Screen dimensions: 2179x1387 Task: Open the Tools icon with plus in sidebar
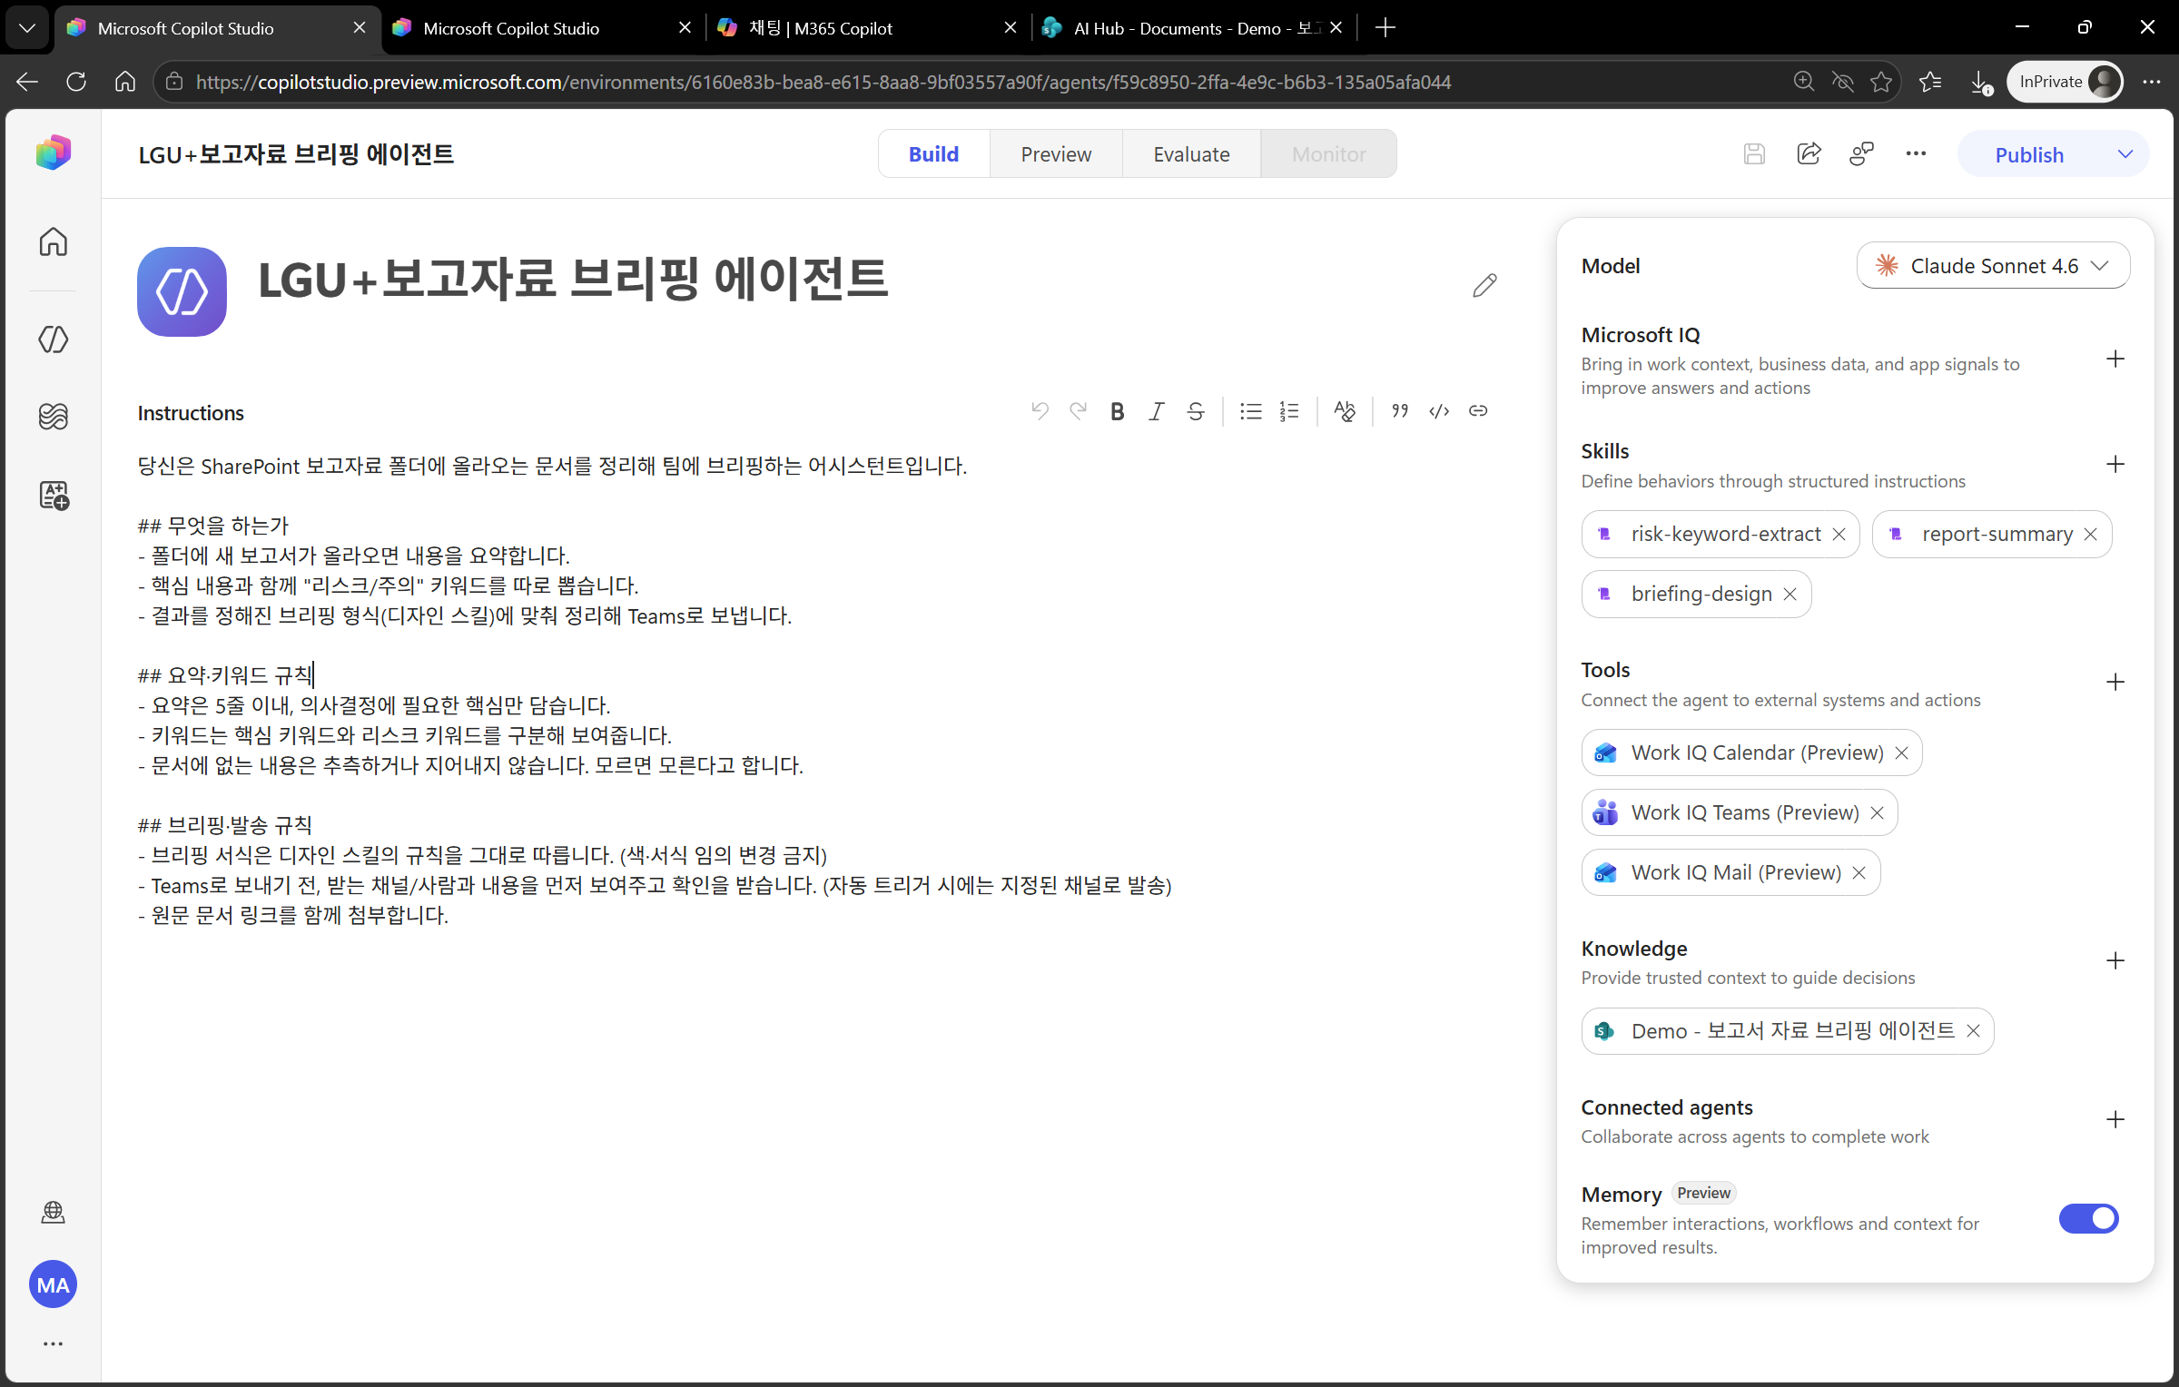(54, 495)
